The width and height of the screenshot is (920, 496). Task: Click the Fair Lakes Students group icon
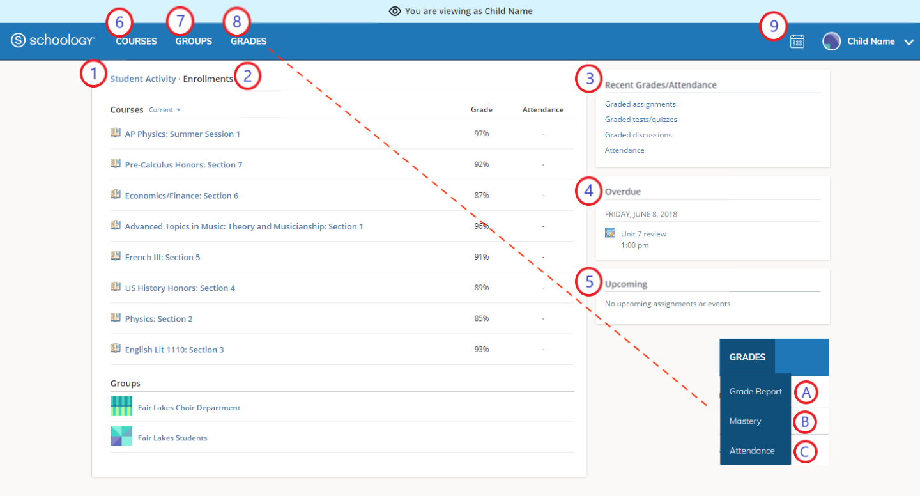click(121, 437)
